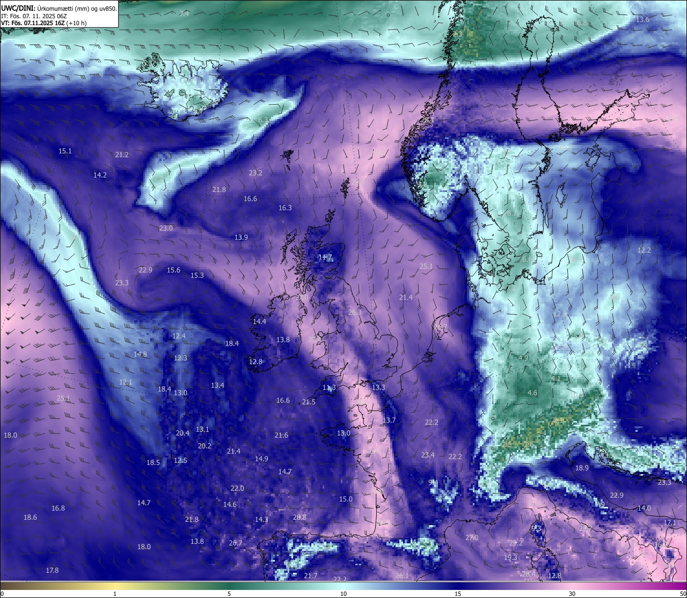The width and height of the screenshot is (687, 598).
Task: Click the map value 19.3
Action: [510, 558]
